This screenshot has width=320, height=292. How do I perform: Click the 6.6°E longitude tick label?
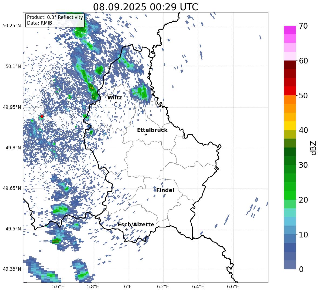(x=233, y=287)
